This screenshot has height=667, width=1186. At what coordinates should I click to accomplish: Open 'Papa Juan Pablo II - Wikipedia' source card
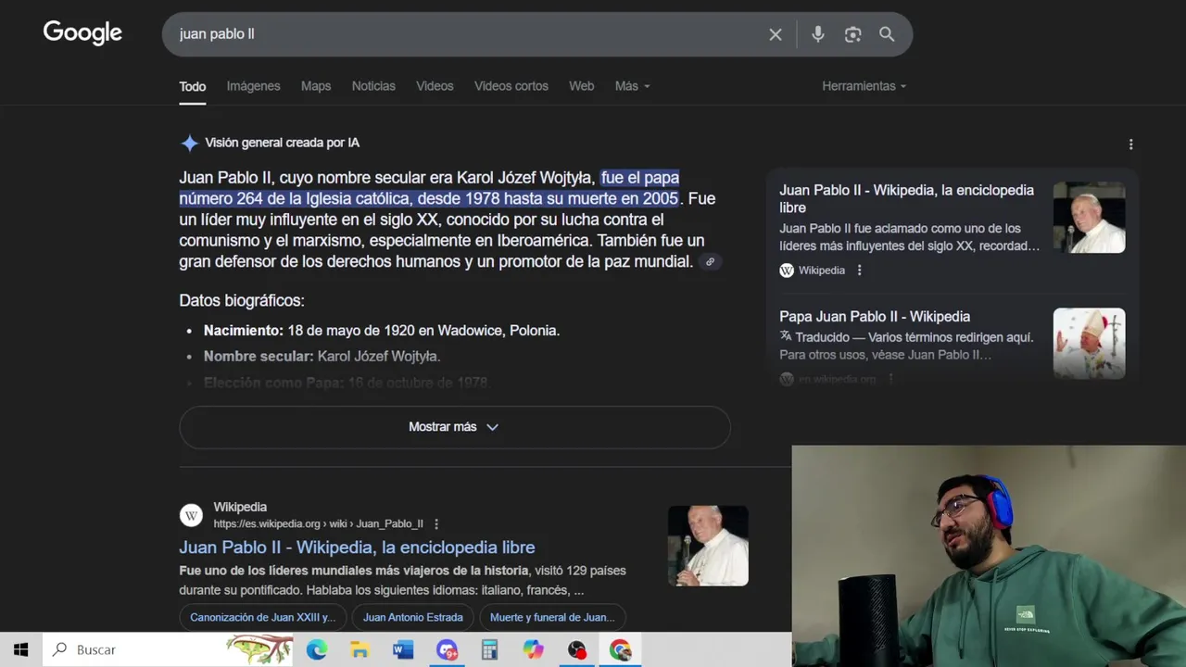click(x=875, y=317)
